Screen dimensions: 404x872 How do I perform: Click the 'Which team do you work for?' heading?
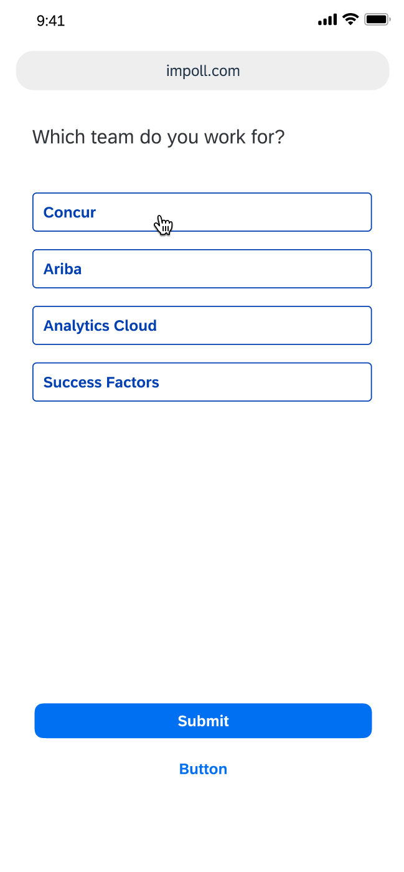click(x=158, y=137)
